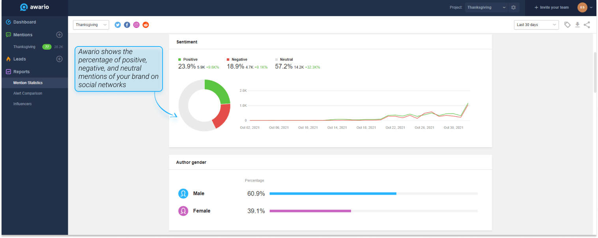This screenshot has height=238, width=598.
Task: Filter by Facebook source
Action: (x=127, y=25)
